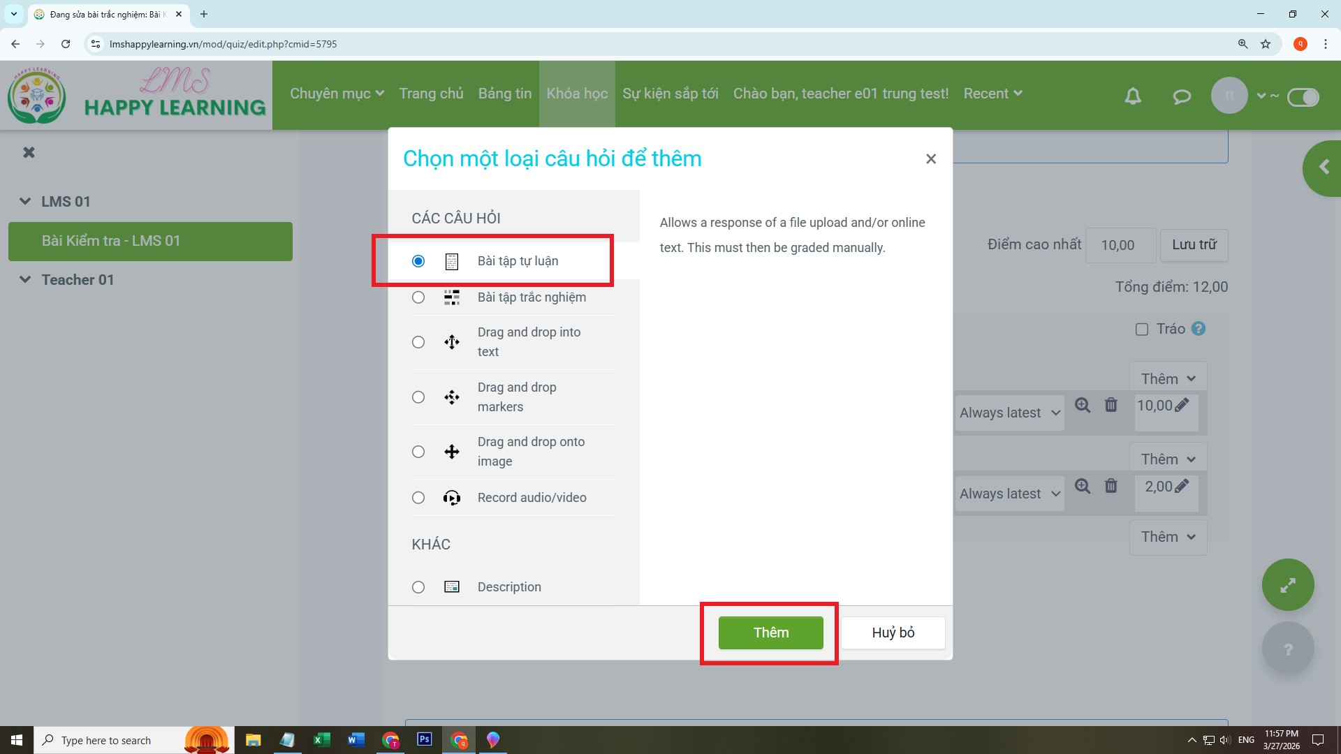Delete the 2,00 point question

coord(1111,486)
